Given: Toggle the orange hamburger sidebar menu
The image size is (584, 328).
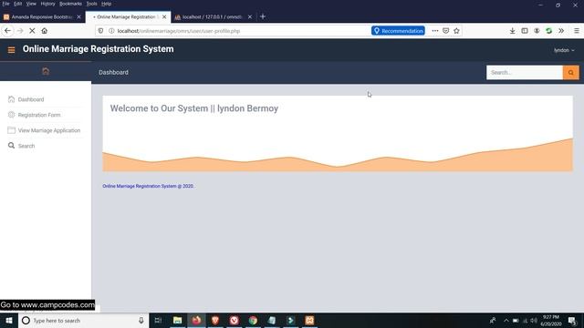Looking at the screenshot, I should pyautogui.click(x=11, y=50).
